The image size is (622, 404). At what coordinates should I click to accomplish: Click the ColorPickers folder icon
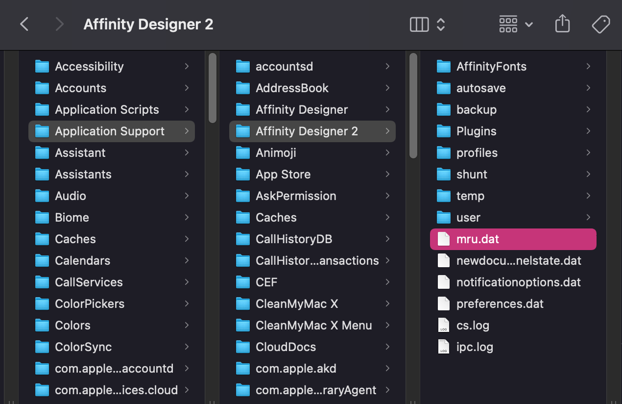[x=43, y=303]
